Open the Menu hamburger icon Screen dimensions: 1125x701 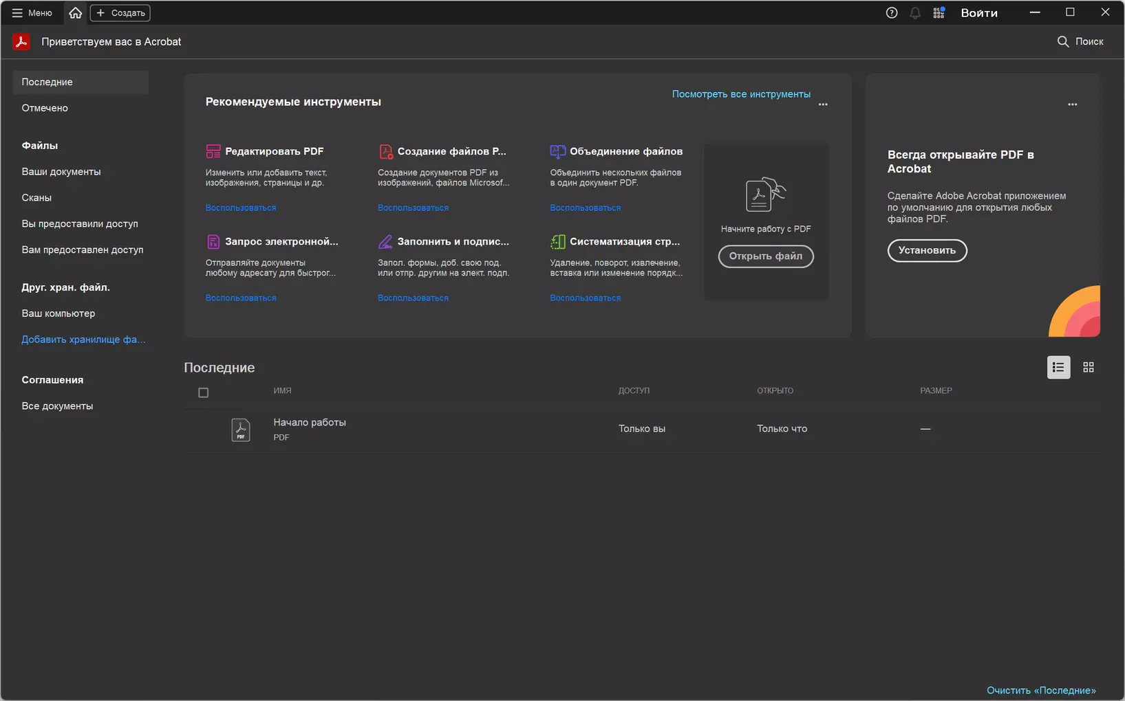coord(17,13)
